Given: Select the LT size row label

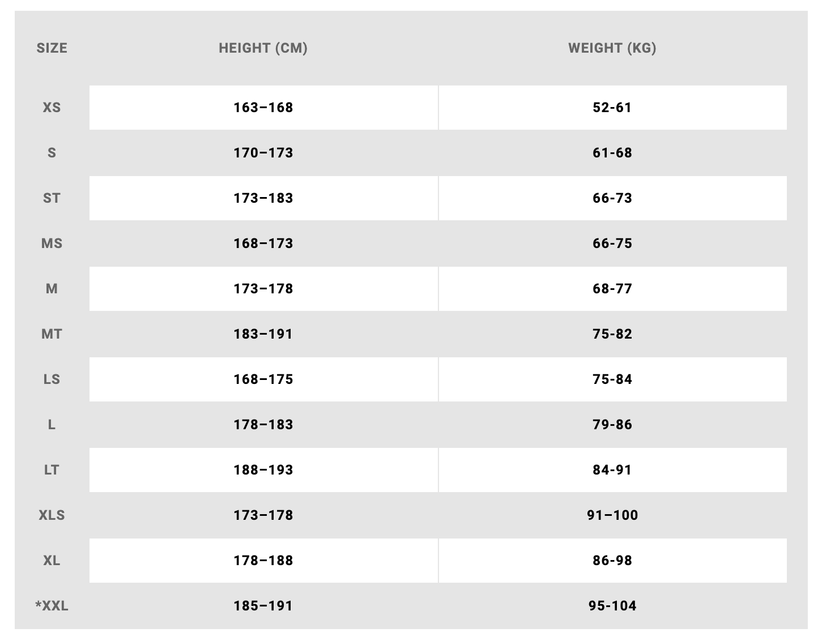Looking at the screenshot, I should coord(52,470).
